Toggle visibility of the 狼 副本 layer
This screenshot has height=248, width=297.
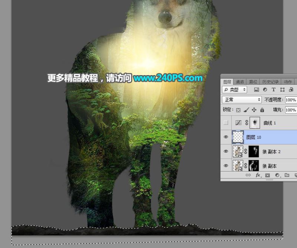[x=226, y=165]
